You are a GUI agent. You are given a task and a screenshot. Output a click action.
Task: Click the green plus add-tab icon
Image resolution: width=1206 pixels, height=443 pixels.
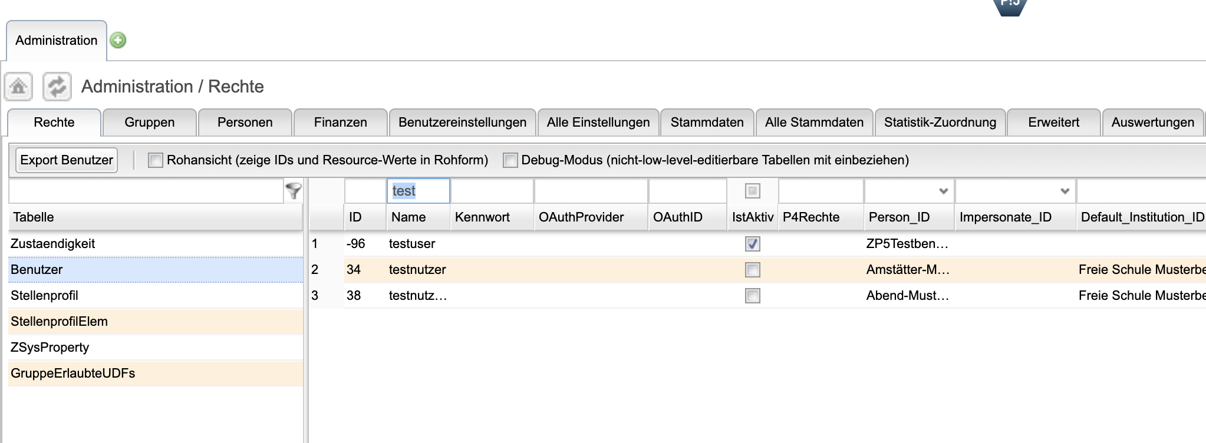(118, 40)
